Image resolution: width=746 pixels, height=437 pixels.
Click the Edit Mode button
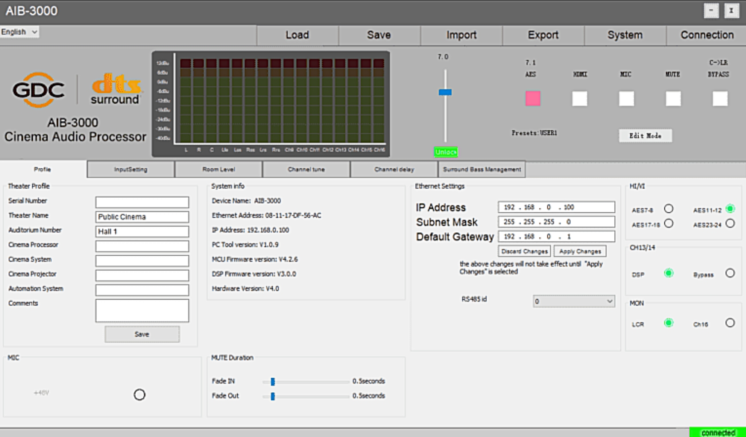tap(645, 136)
